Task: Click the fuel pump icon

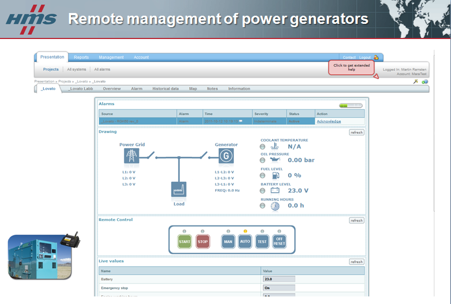Action: coord(275,175)
